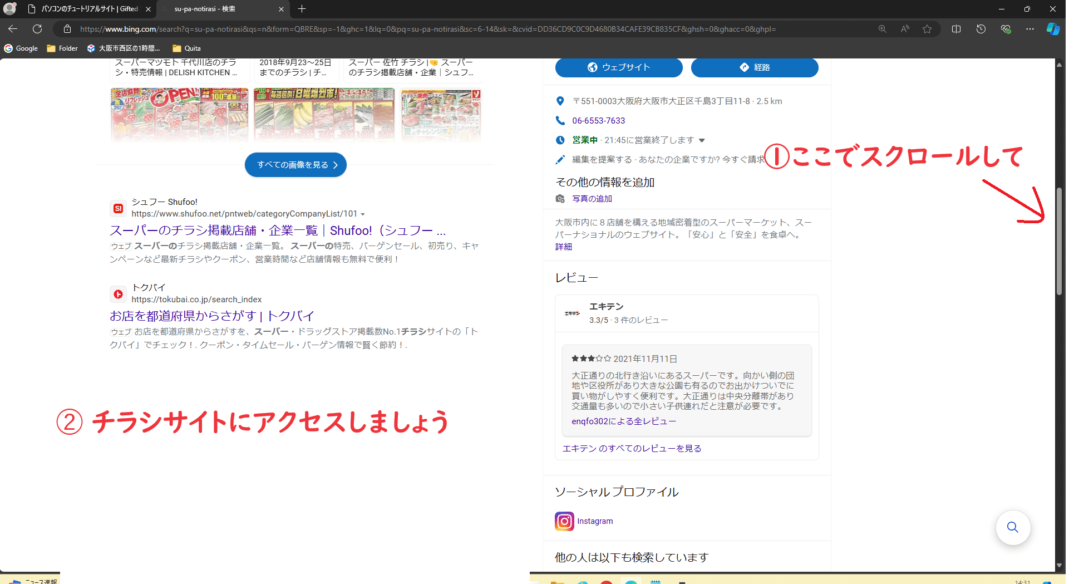Click the scrollbar down arrow

[x=1059, y=565]
